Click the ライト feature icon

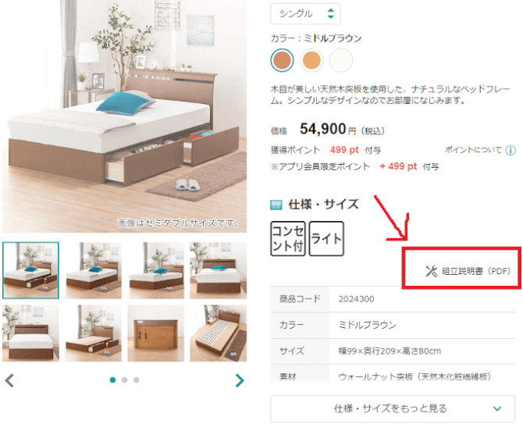tap(326, 239)
